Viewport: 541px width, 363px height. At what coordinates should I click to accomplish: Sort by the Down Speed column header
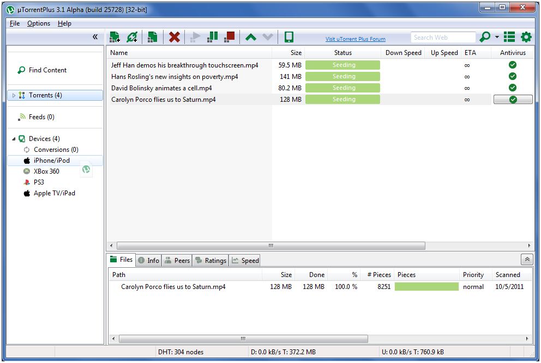(404, 53)
